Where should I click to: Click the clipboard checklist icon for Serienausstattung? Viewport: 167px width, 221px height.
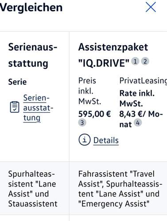(15, 107)
